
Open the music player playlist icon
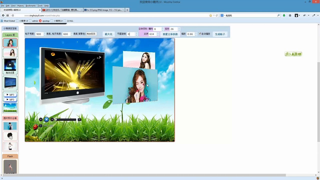point(41,126)
